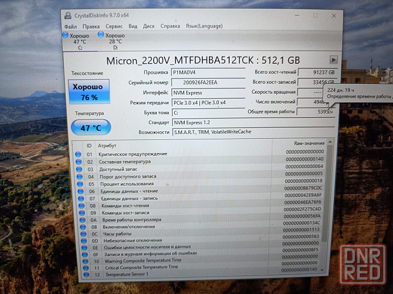Click the blue status circle of the 28 °C disk
This screenshot has width=393, height=294.
click(101, 36)
